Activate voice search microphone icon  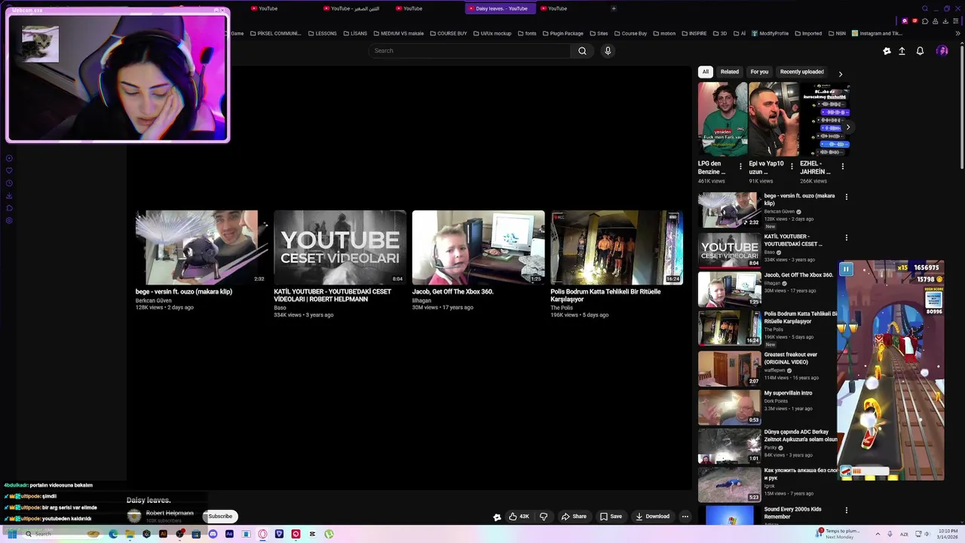pos(608,51)
